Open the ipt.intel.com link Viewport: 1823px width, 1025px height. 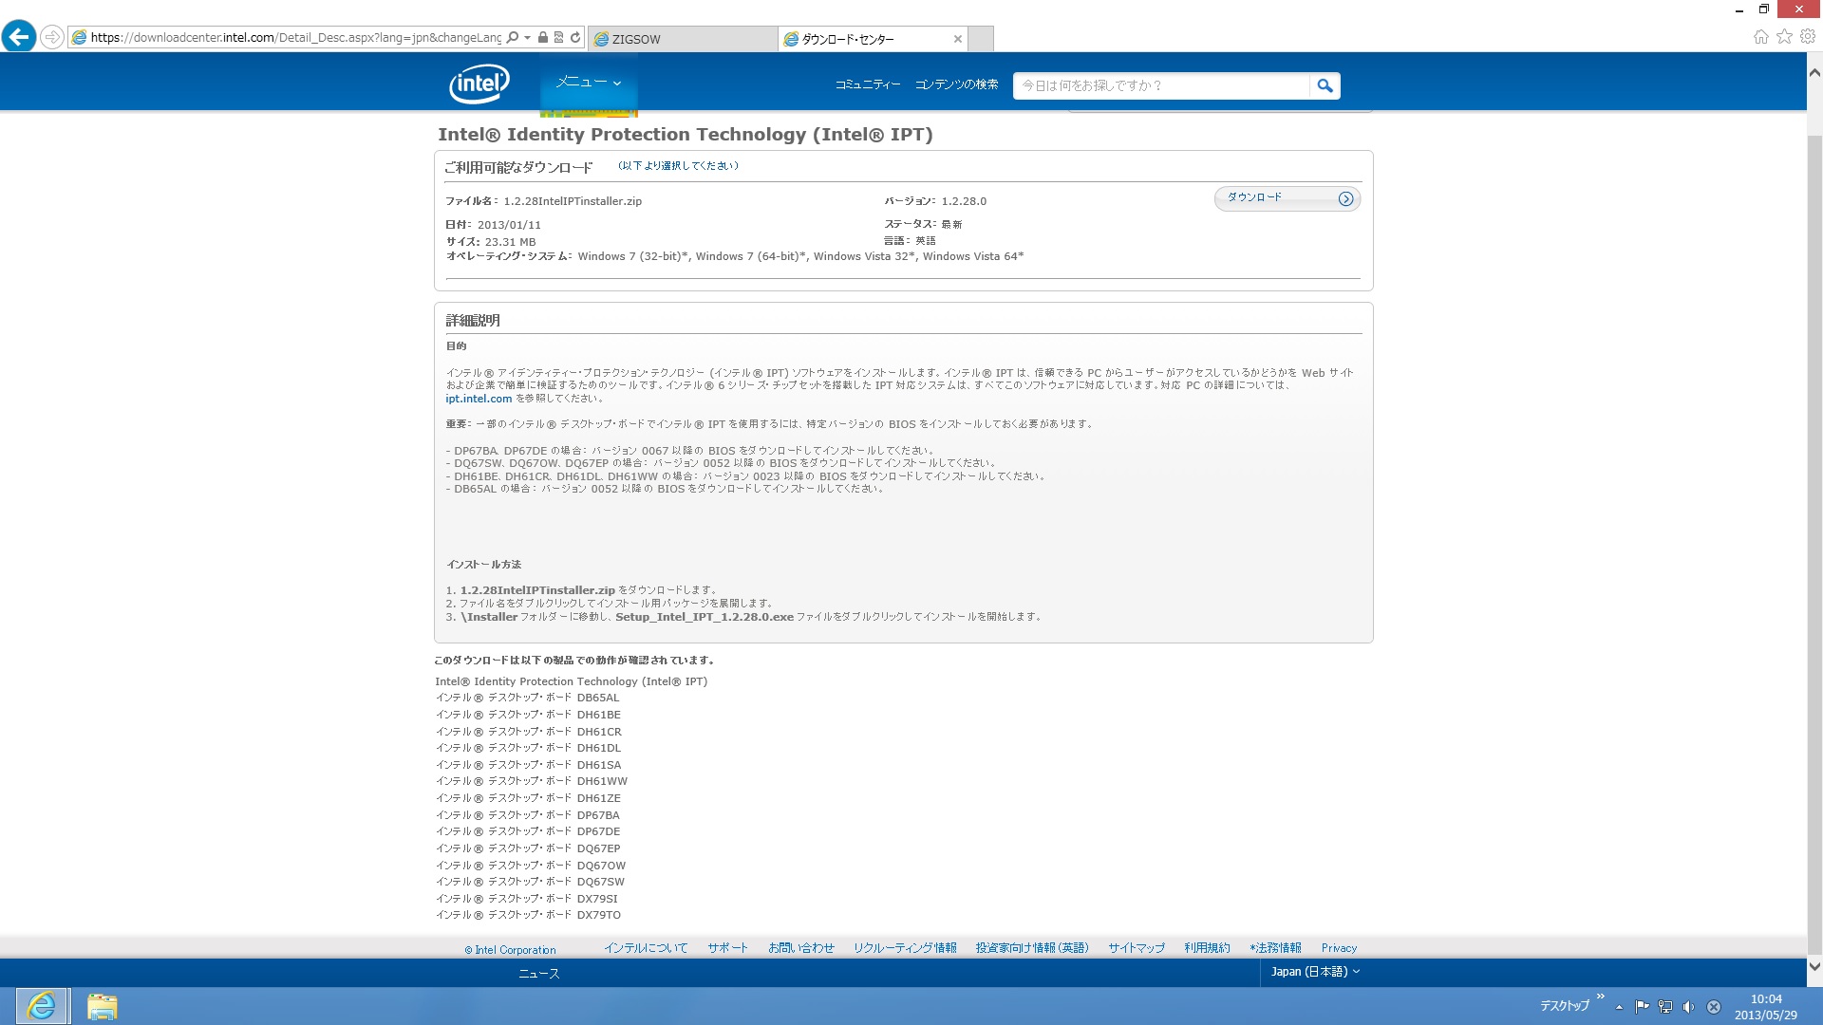pos(479,399)
